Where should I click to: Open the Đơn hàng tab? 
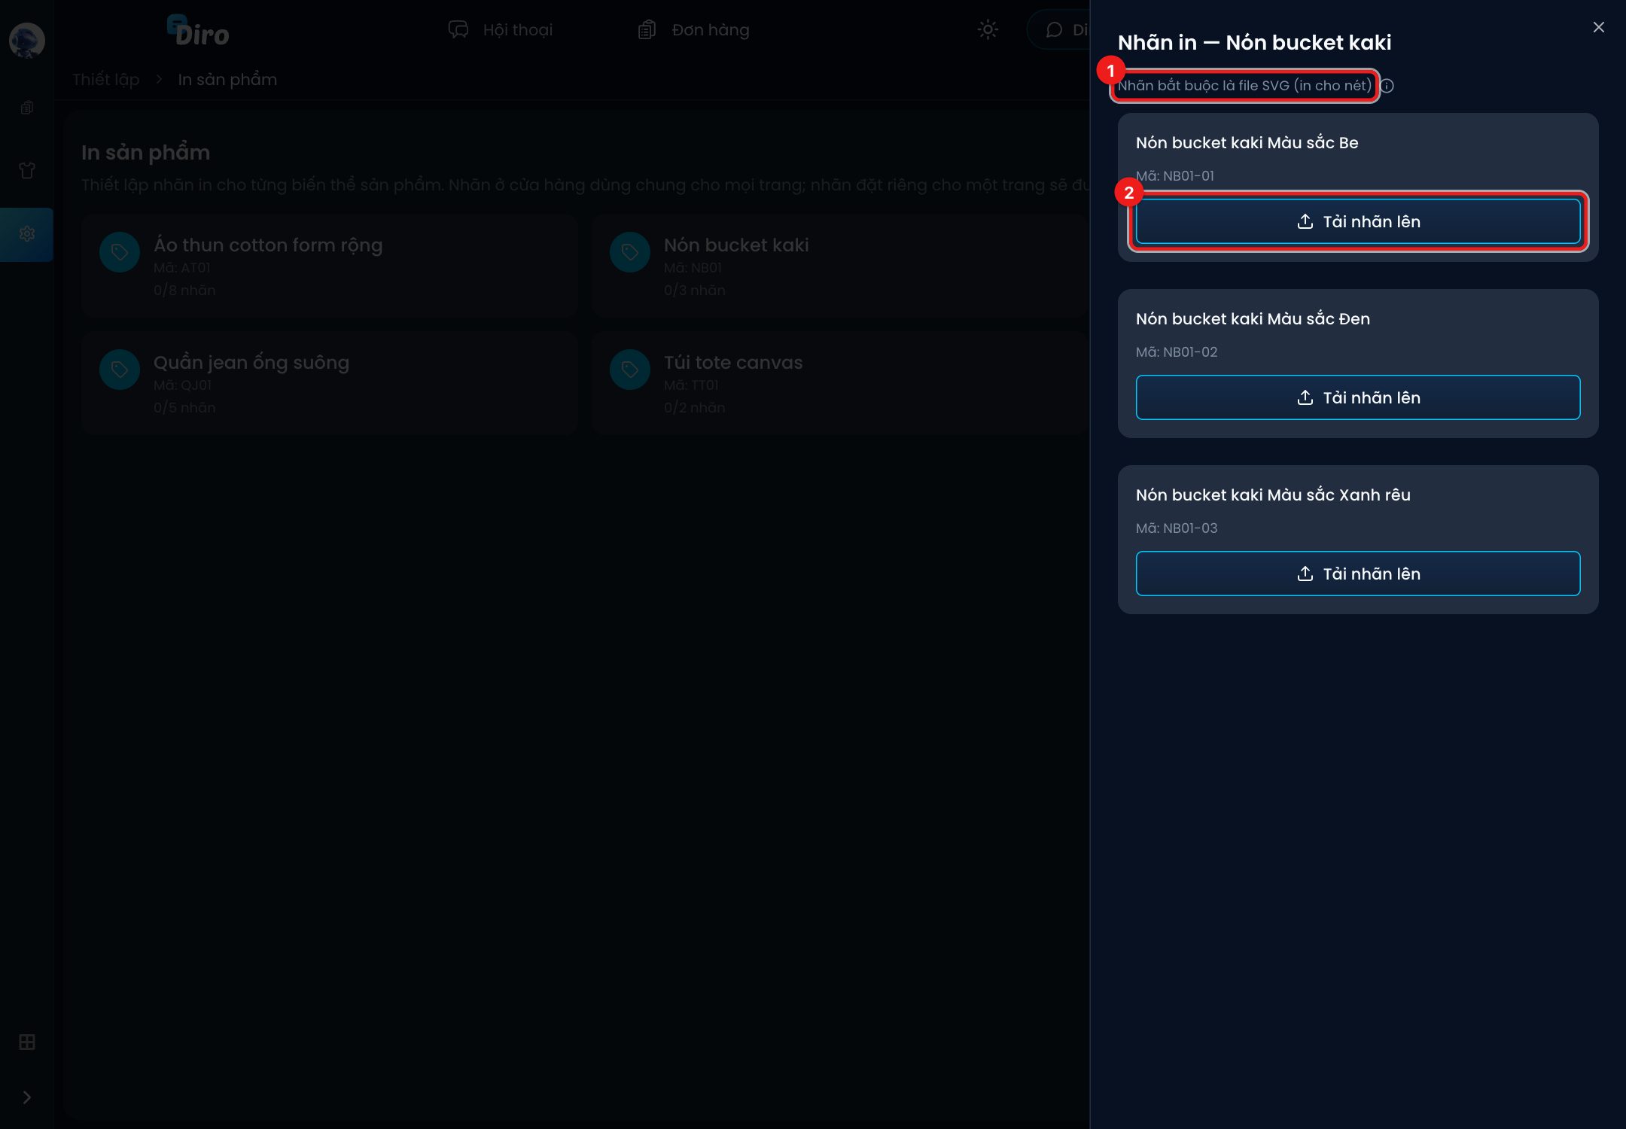click(693, 29)
